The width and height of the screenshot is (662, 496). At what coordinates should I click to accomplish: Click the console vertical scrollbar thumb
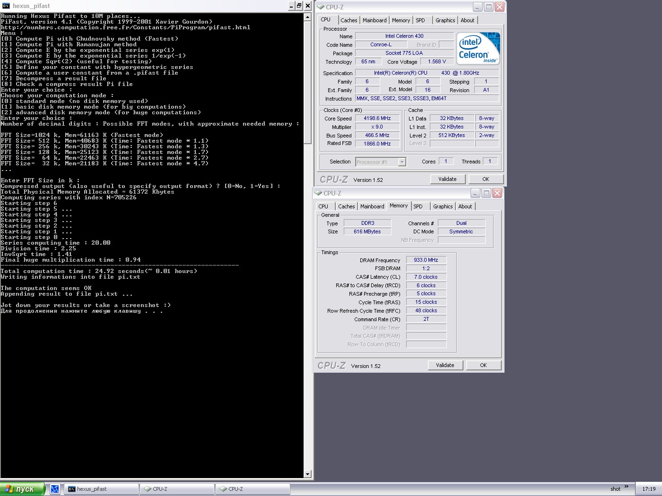click(308, 82)
